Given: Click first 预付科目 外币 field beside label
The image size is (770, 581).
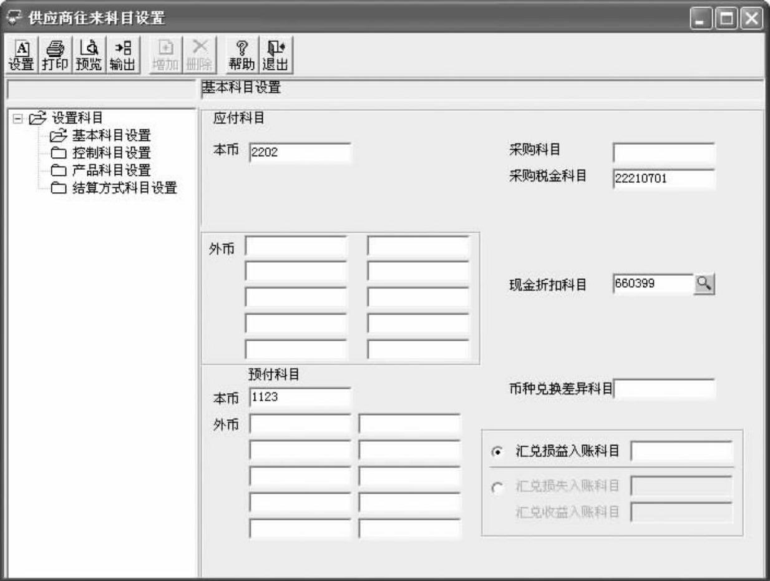Looking at the screenshot, I should (300, 424).
